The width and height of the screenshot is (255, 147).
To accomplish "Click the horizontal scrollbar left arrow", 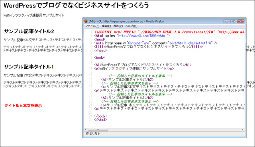I will 86,130.
